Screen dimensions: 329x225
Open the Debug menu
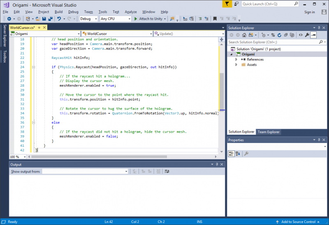73,12
